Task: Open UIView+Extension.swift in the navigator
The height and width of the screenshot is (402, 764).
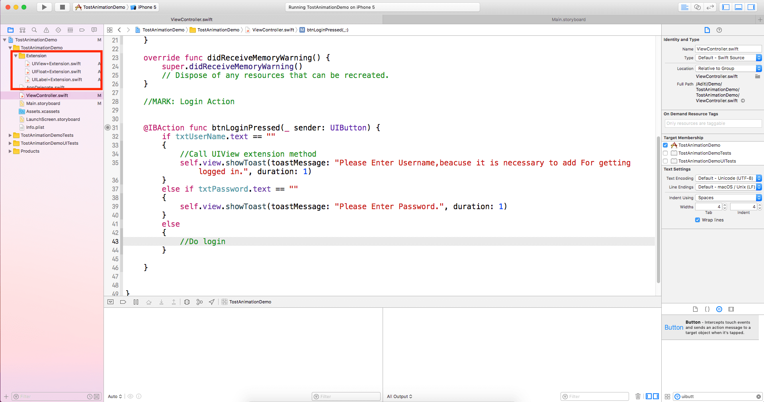Action: [56, 64]
